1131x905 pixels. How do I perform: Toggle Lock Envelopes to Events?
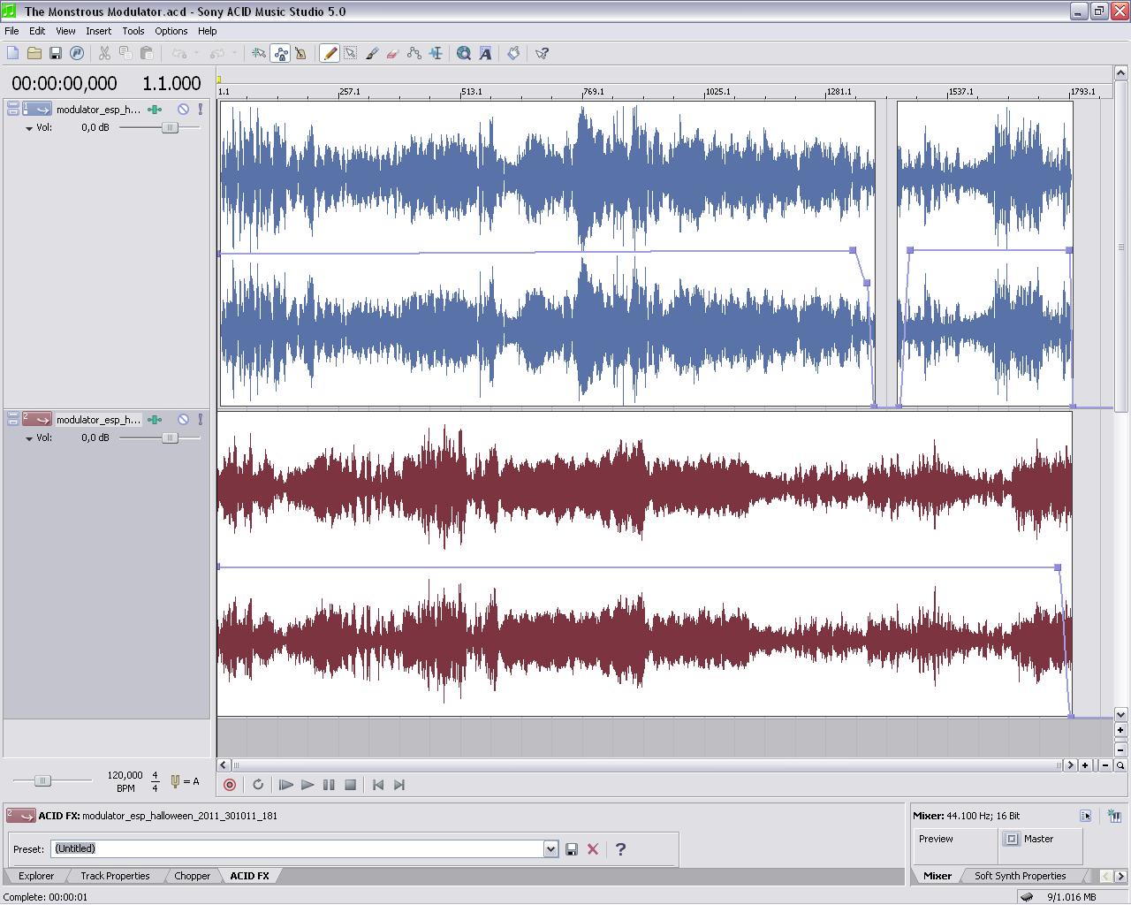pos(280,53)
